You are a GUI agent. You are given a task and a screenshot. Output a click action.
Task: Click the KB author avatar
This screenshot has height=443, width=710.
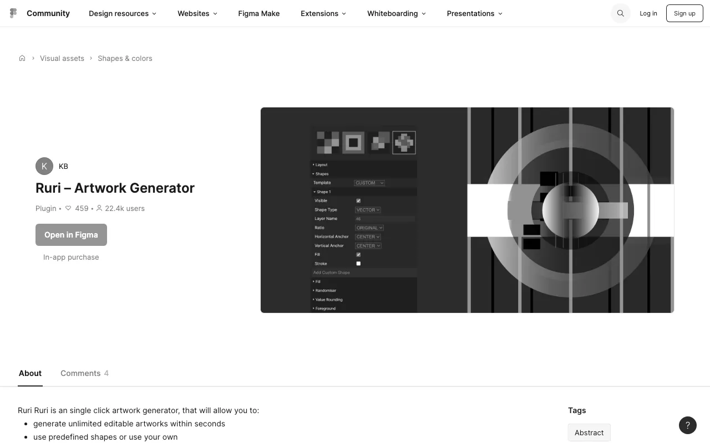click(44, 166)
